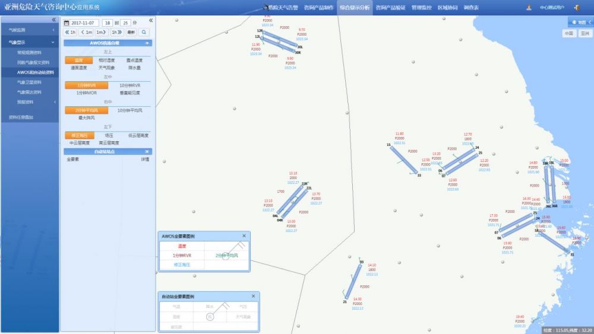This screenshot has height=334, width=594.
Task: Collapse the 气象显示 sidebar section
Action: click(29, 43)
